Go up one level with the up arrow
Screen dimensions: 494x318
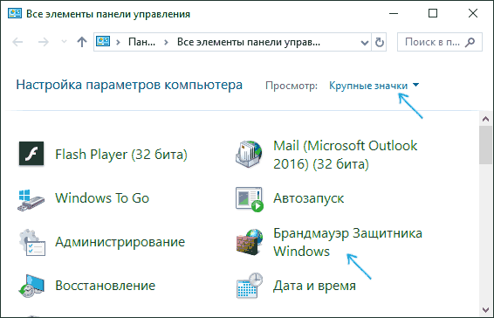[82, 42]
